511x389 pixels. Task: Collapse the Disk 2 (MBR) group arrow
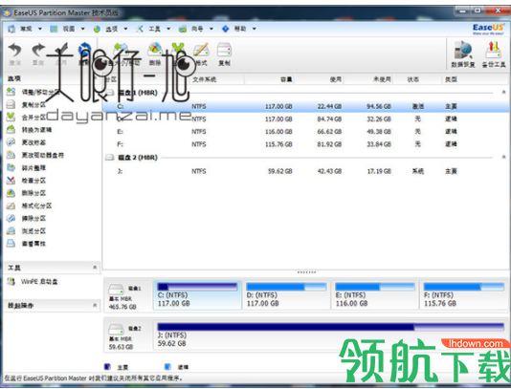[503, 158]
